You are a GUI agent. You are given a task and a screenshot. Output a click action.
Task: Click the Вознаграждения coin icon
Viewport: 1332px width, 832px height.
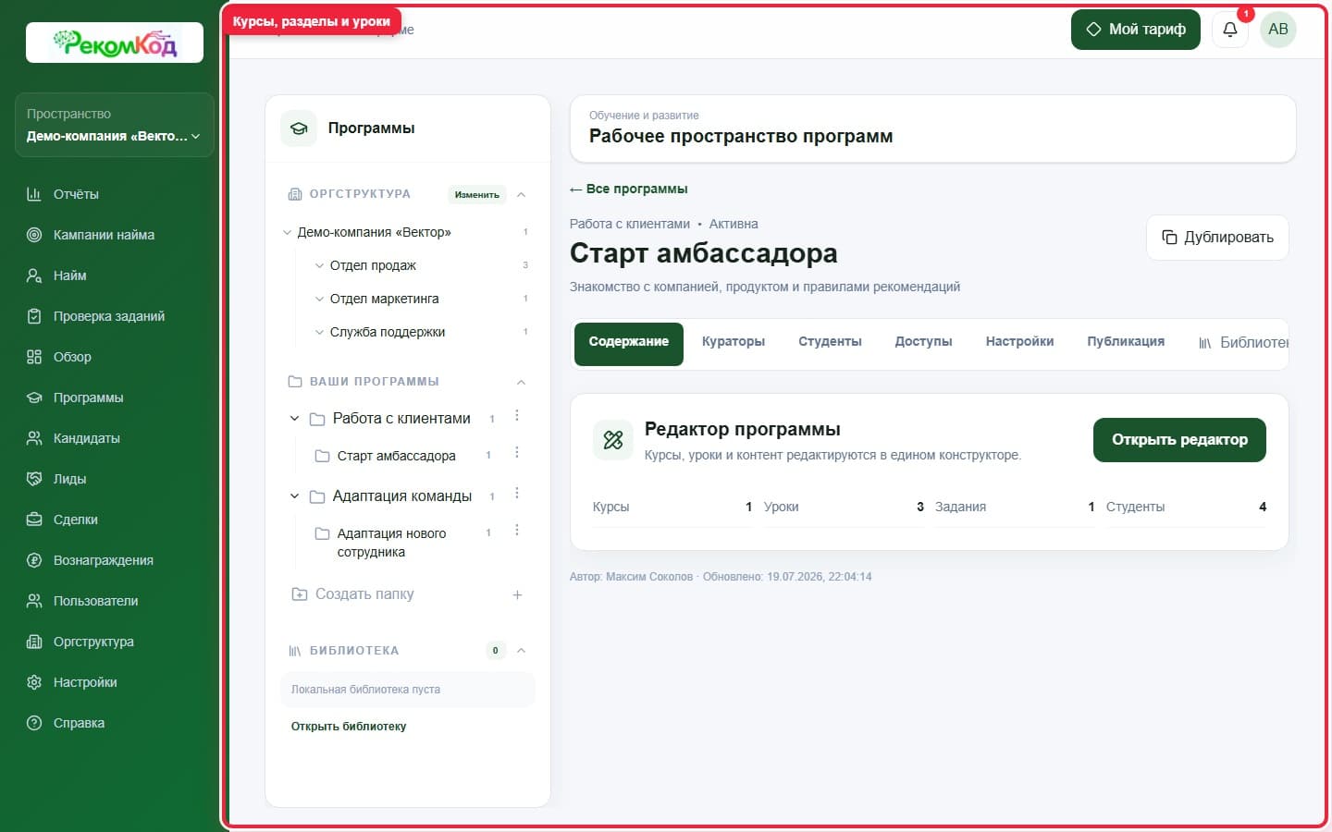(x=34, y=560)
